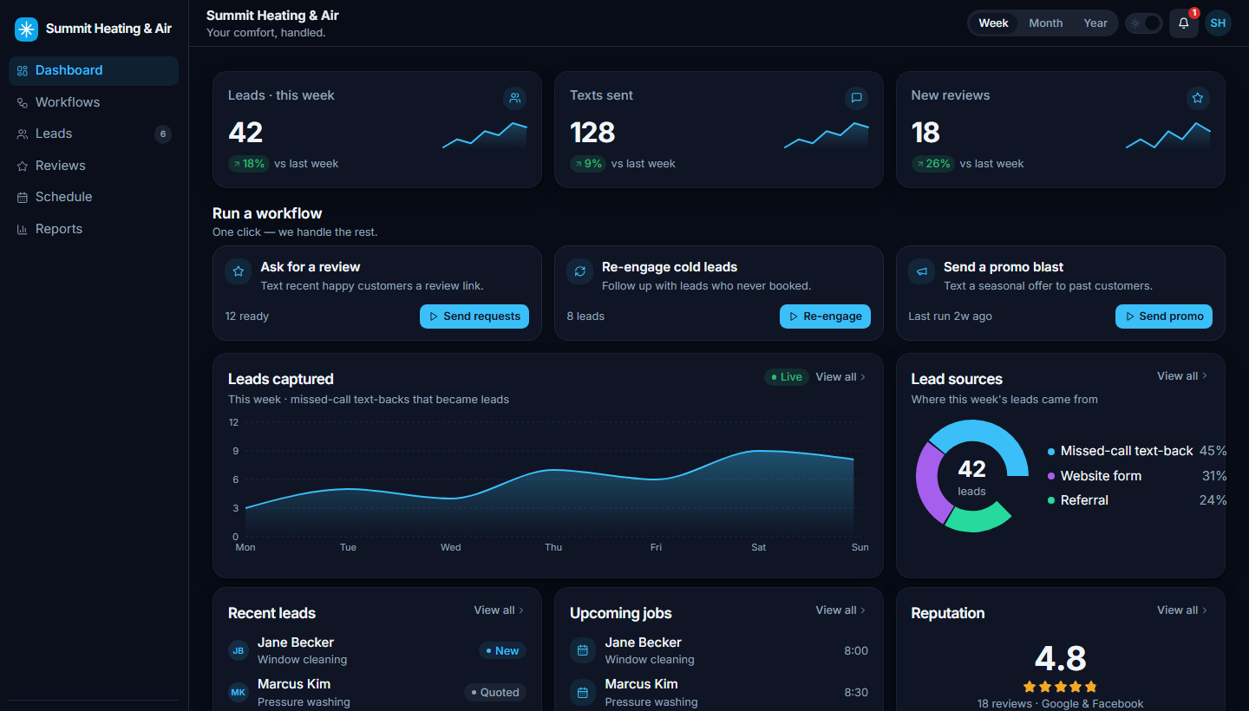Click View all in Lead sources
Screen dimensions: 1249x711
[1182, 376]
